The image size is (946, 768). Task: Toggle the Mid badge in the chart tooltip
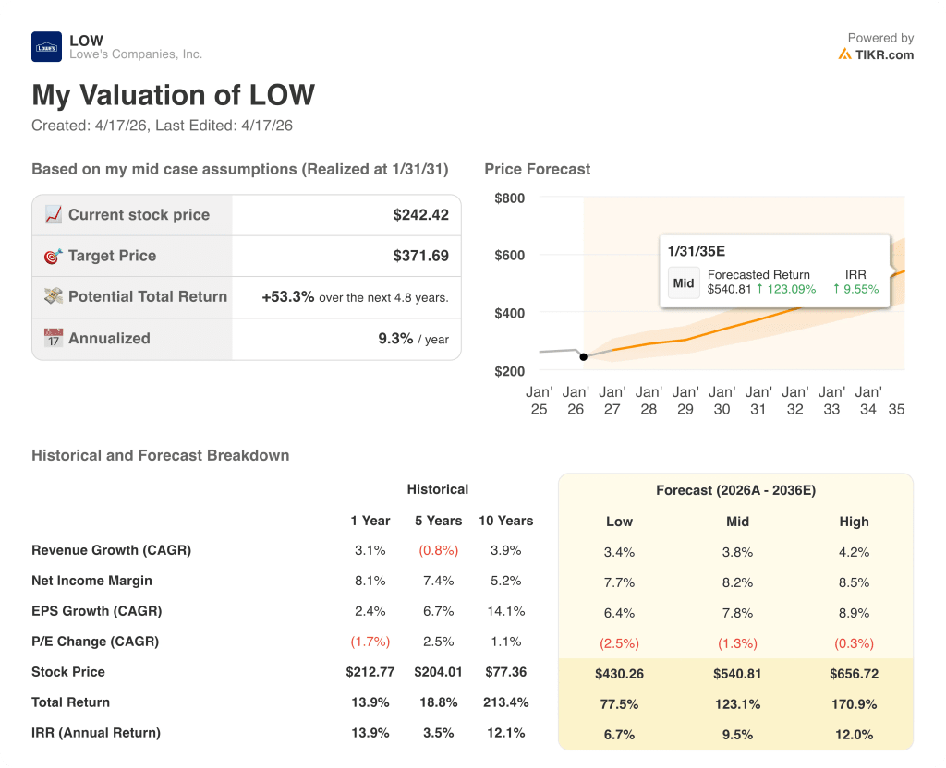click(x=684, y=283)
